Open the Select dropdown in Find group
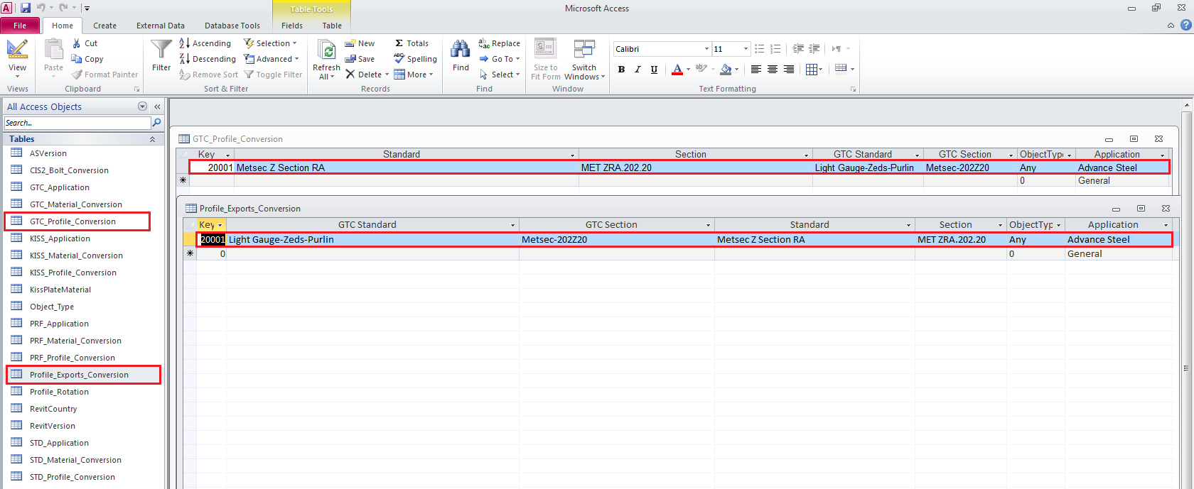 point(499,75)
